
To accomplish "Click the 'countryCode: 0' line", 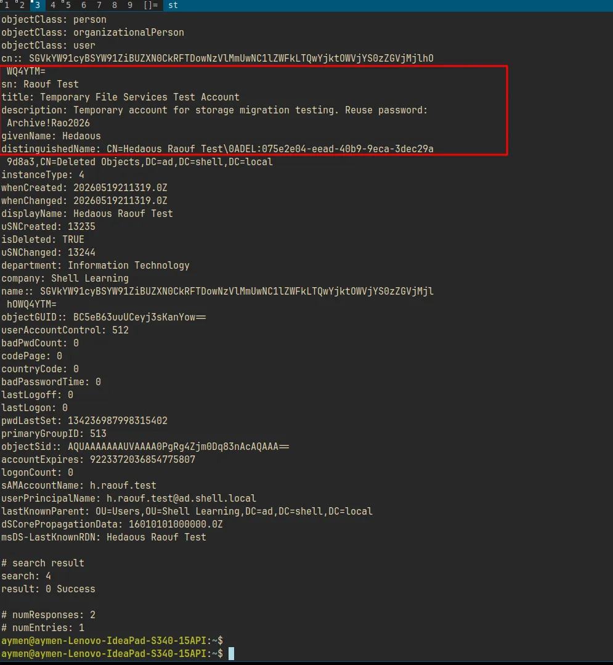I will [40, 369].
